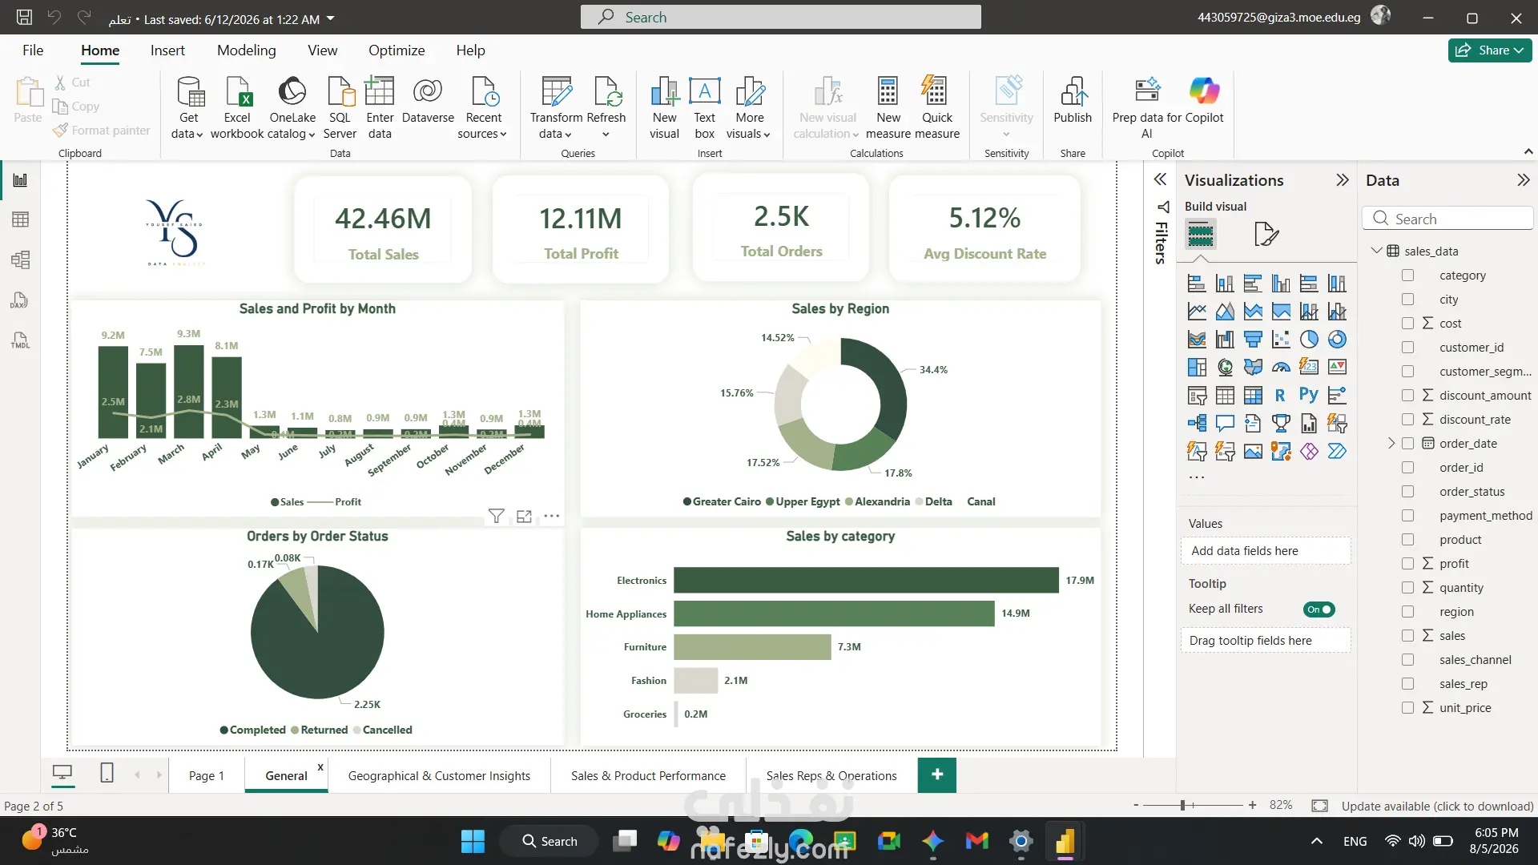Adjust the zoom level slider

(x=1182, y=805)
